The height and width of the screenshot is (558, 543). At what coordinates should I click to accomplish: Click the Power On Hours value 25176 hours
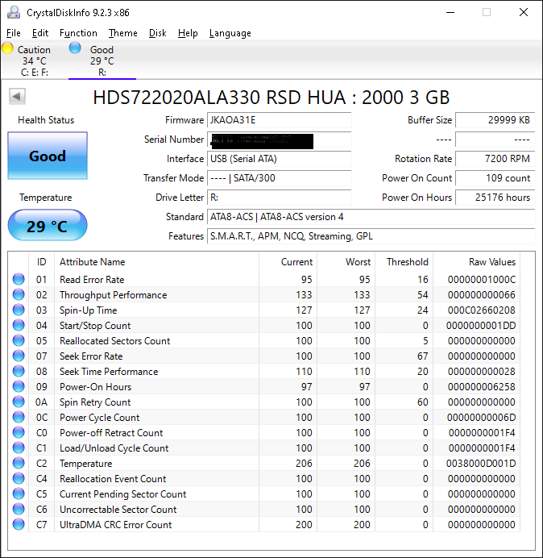point(495,198)
